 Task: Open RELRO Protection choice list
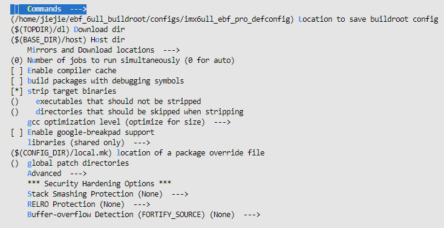pyautogui.click(x=89, y=204)
